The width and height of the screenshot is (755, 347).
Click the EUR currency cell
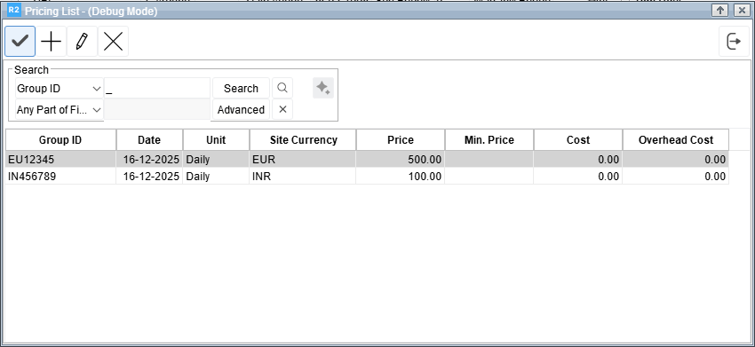(303, 160)
